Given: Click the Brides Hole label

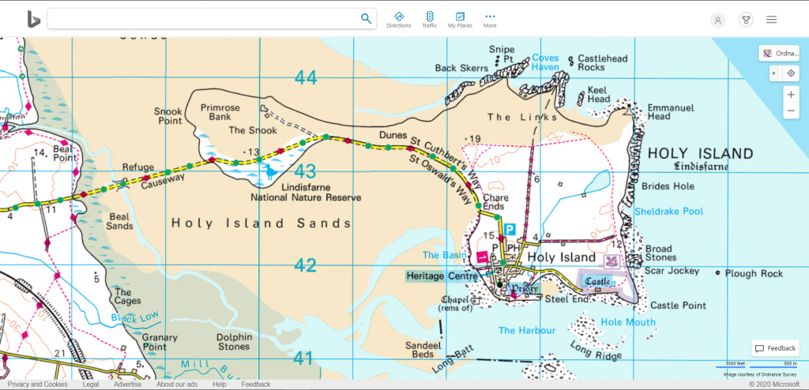Looking at the screenshot, I should [668, 186].
